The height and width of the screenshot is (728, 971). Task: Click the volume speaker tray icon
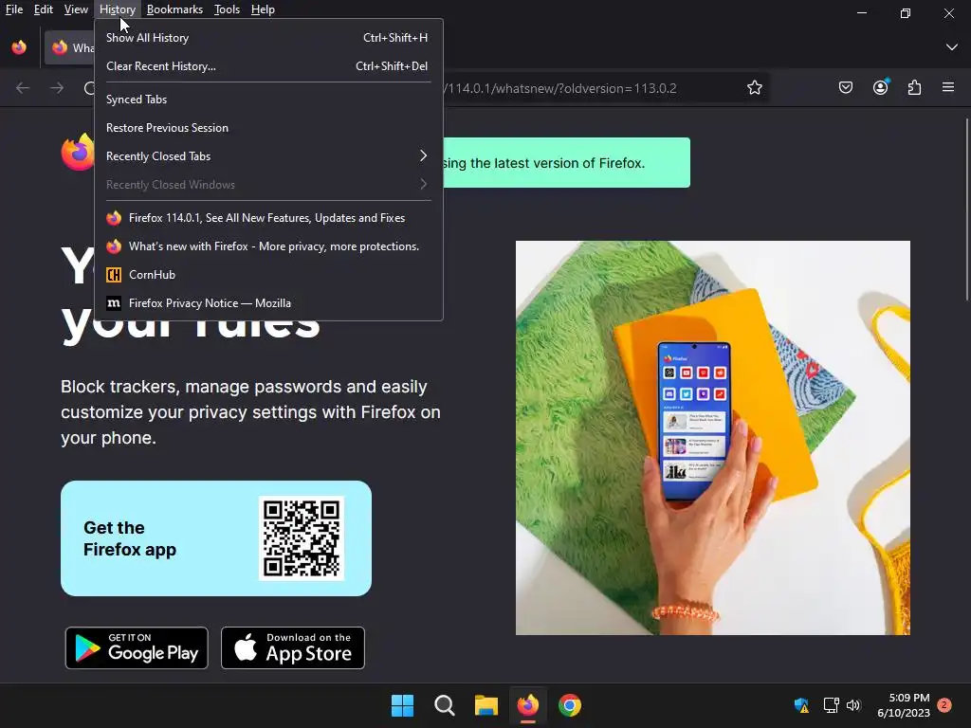854,705
